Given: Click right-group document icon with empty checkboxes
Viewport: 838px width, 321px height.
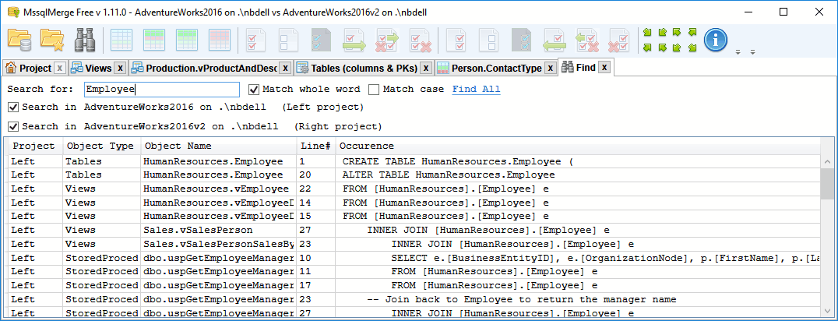Looking at the screenshot, I should 488,41.
